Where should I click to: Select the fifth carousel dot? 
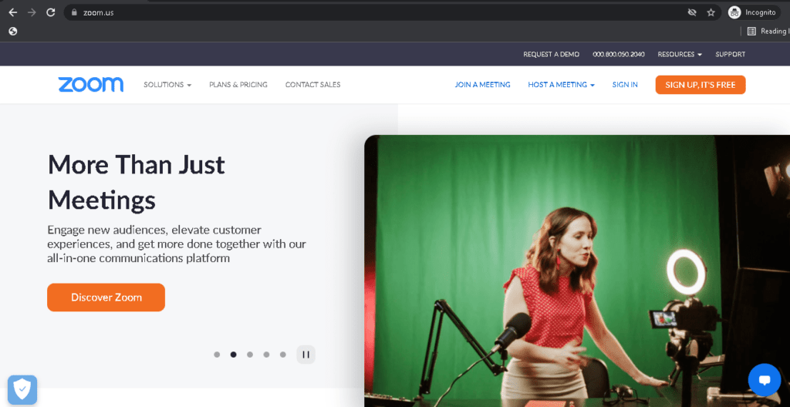[x=283, y=355]
